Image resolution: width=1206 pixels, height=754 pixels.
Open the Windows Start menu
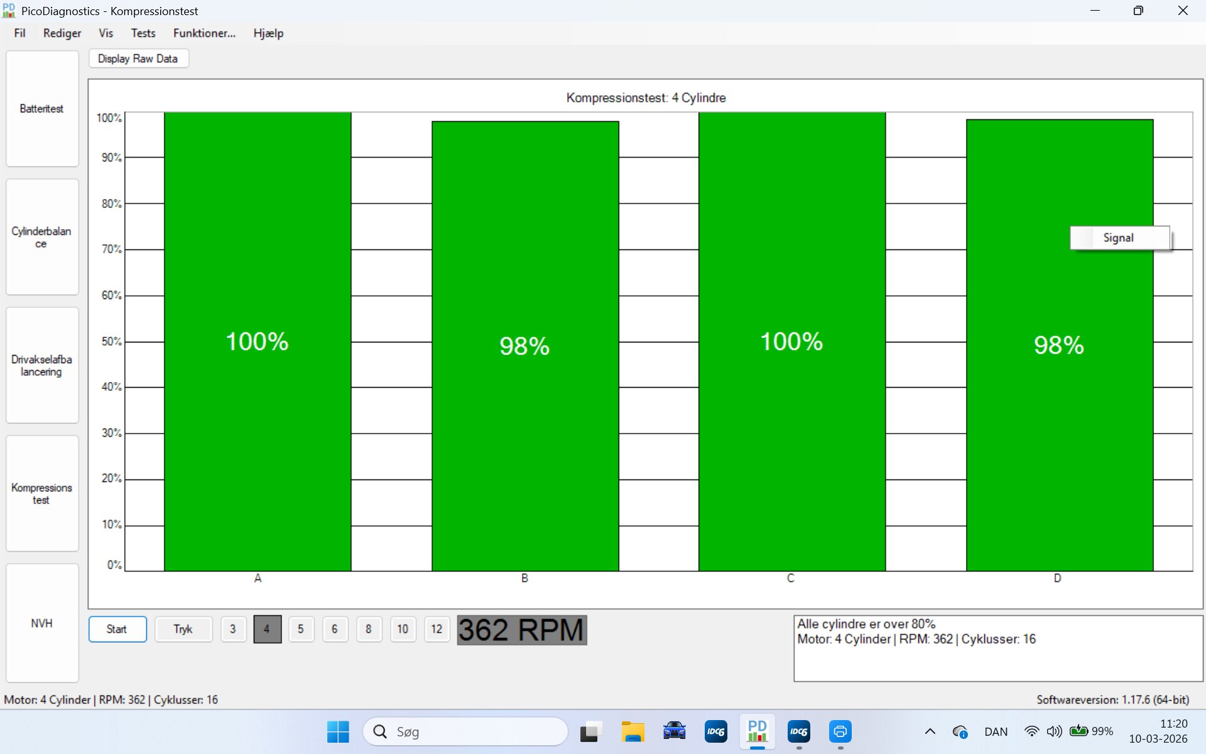coord(338,731)
